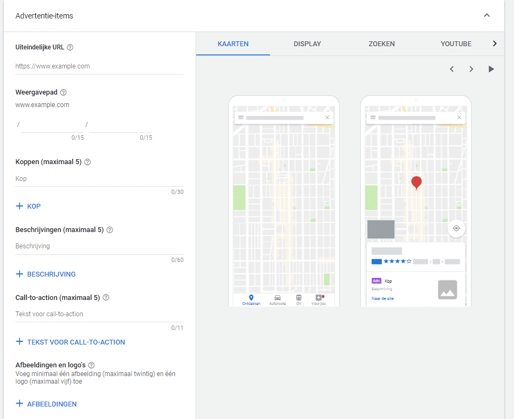
Task: Switch to the YOUTUBE preview tab
Action: tap(456, 44)
